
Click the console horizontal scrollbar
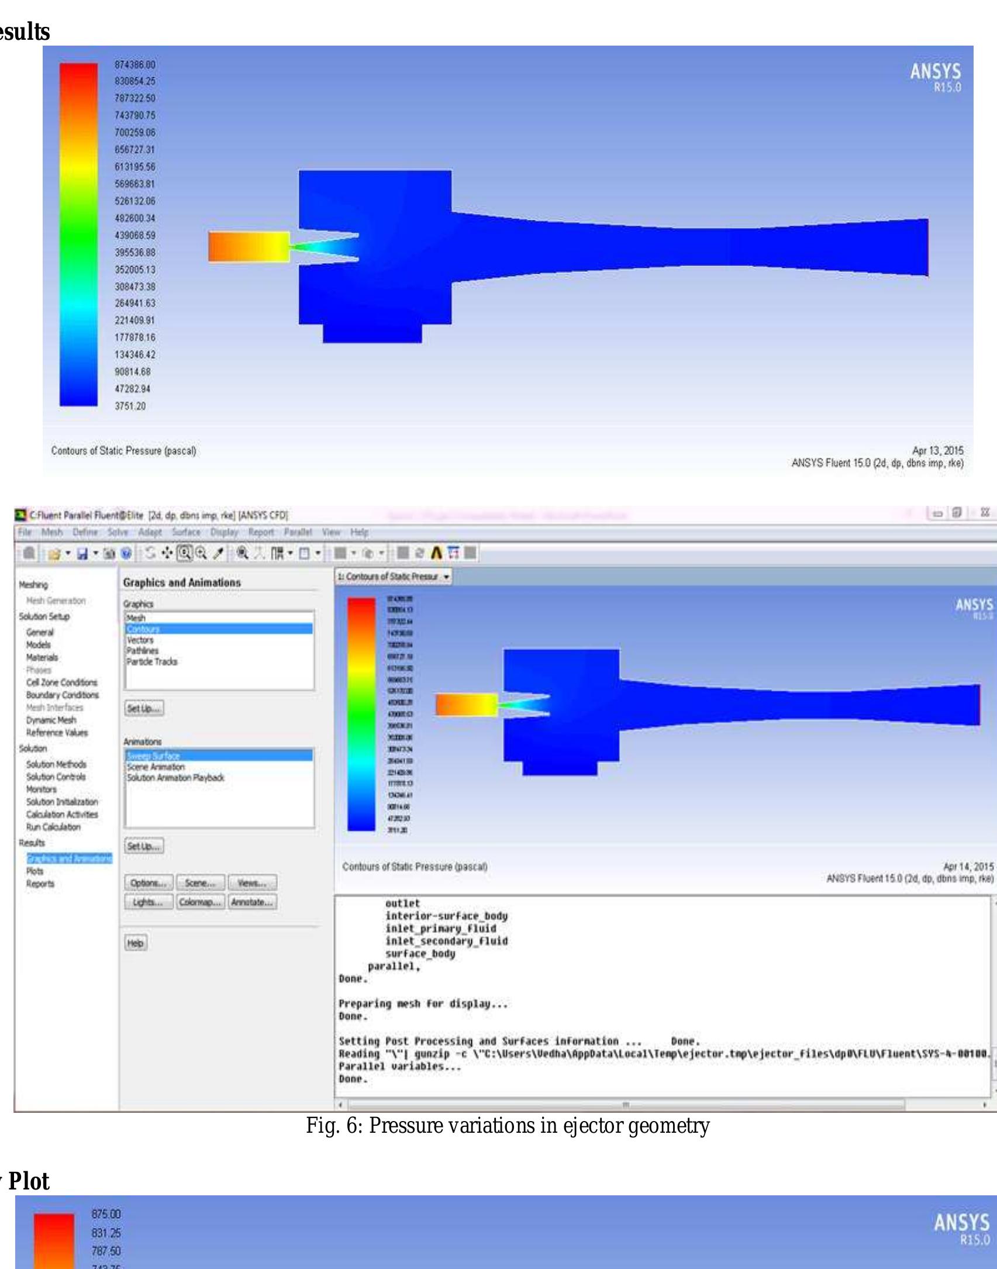point(626,1105)
